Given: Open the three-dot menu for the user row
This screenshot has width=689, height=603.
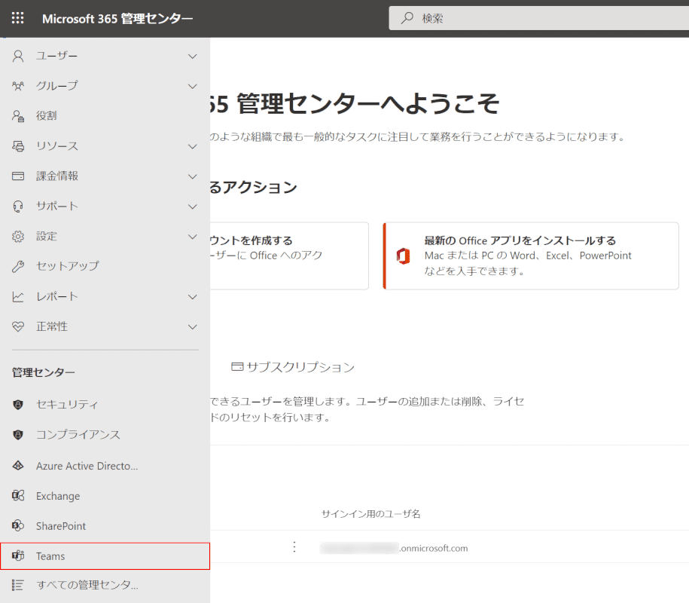Looking at the screenshot, I should (294, 546).
